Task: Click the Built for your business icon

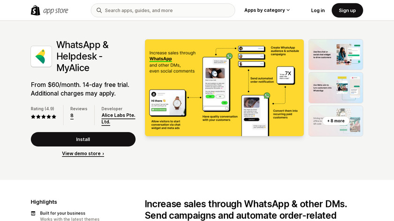Action: (x=33, y=214)
